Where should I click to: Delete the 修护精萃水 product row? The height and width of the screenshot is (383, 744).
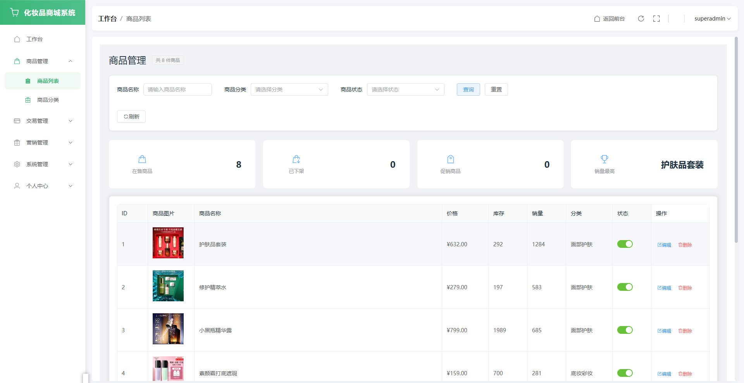coord(685,288)
